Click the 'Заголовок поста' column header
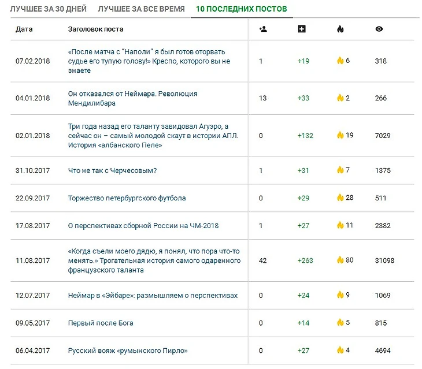The height and width of the screenshot is (369, 422). pyautogui.click(x=95, y=29)
